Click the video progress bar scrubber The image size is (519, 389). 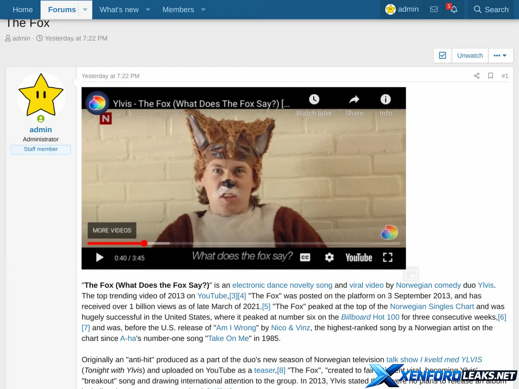(144, 243)
